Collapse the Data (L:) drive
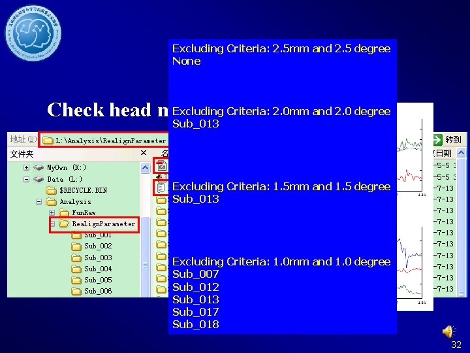Screen dimensions: 470x353 26,179
